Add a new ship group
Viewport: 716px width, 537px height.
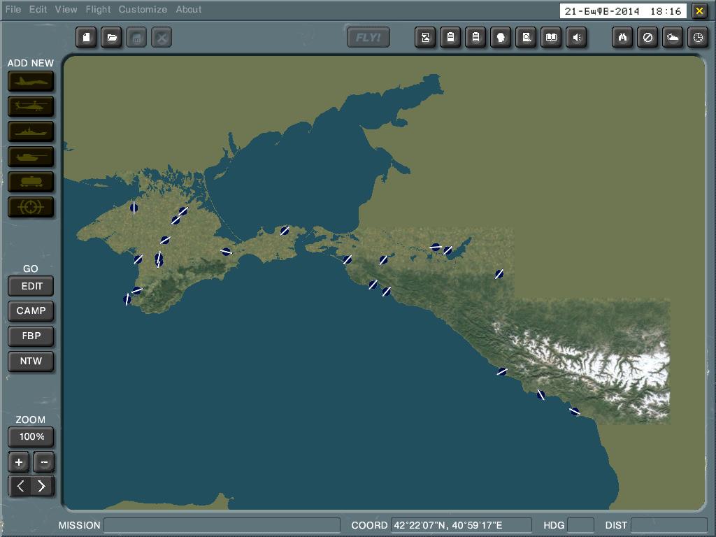pos(31,132)
